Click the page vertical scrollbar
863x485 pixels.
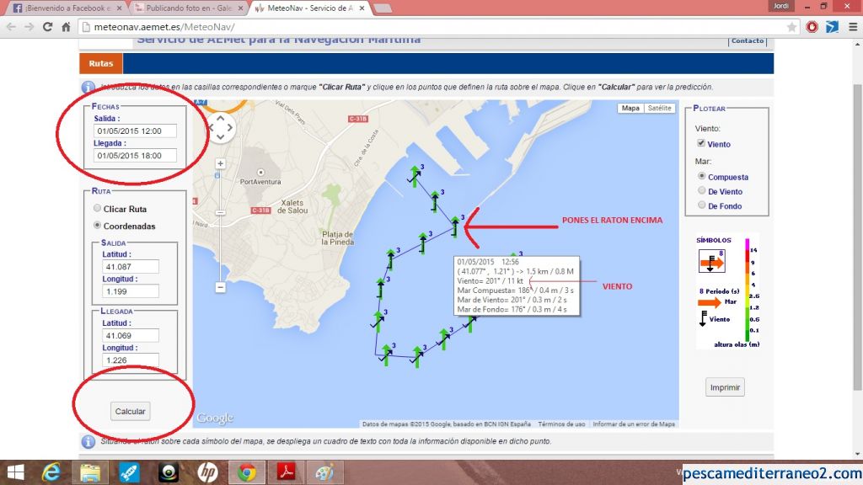[x=857, y=237]
